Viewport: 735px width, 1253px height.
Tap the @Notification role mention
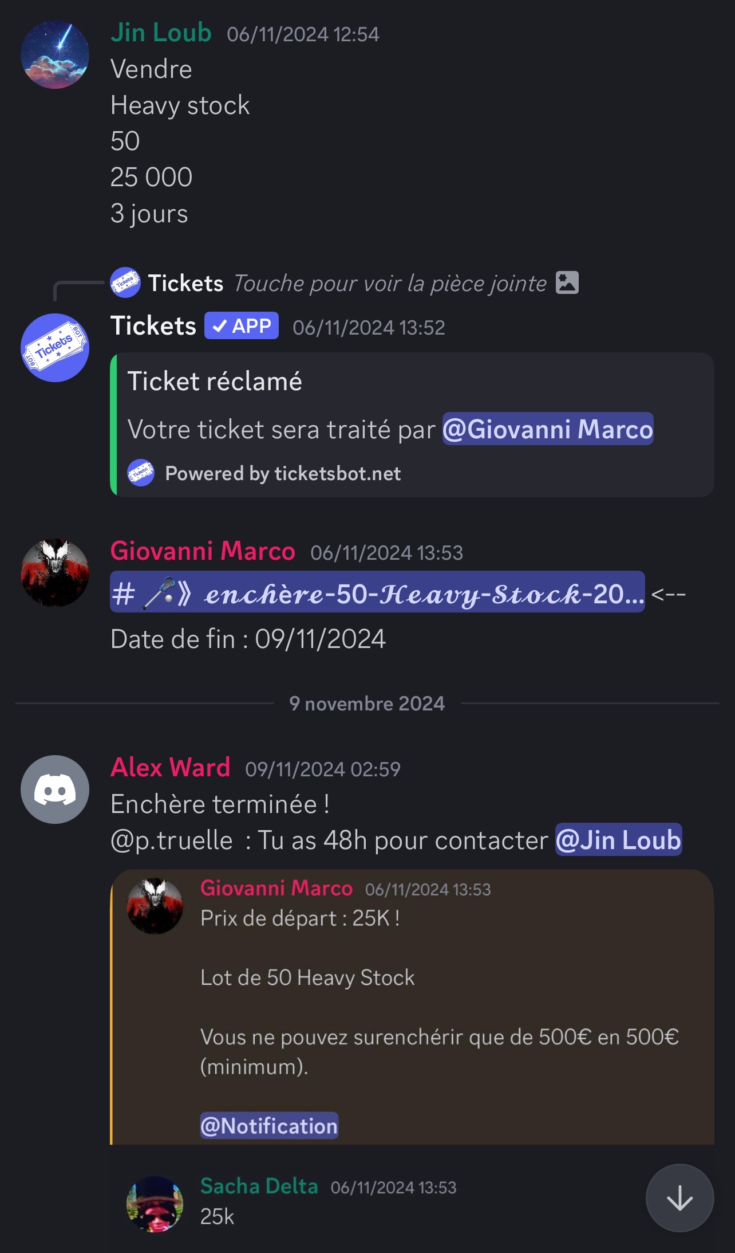(x=269, y=1125)
